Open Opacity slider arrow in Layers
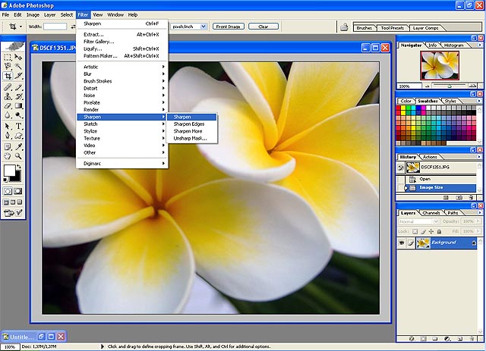 (x=478, y=221)
